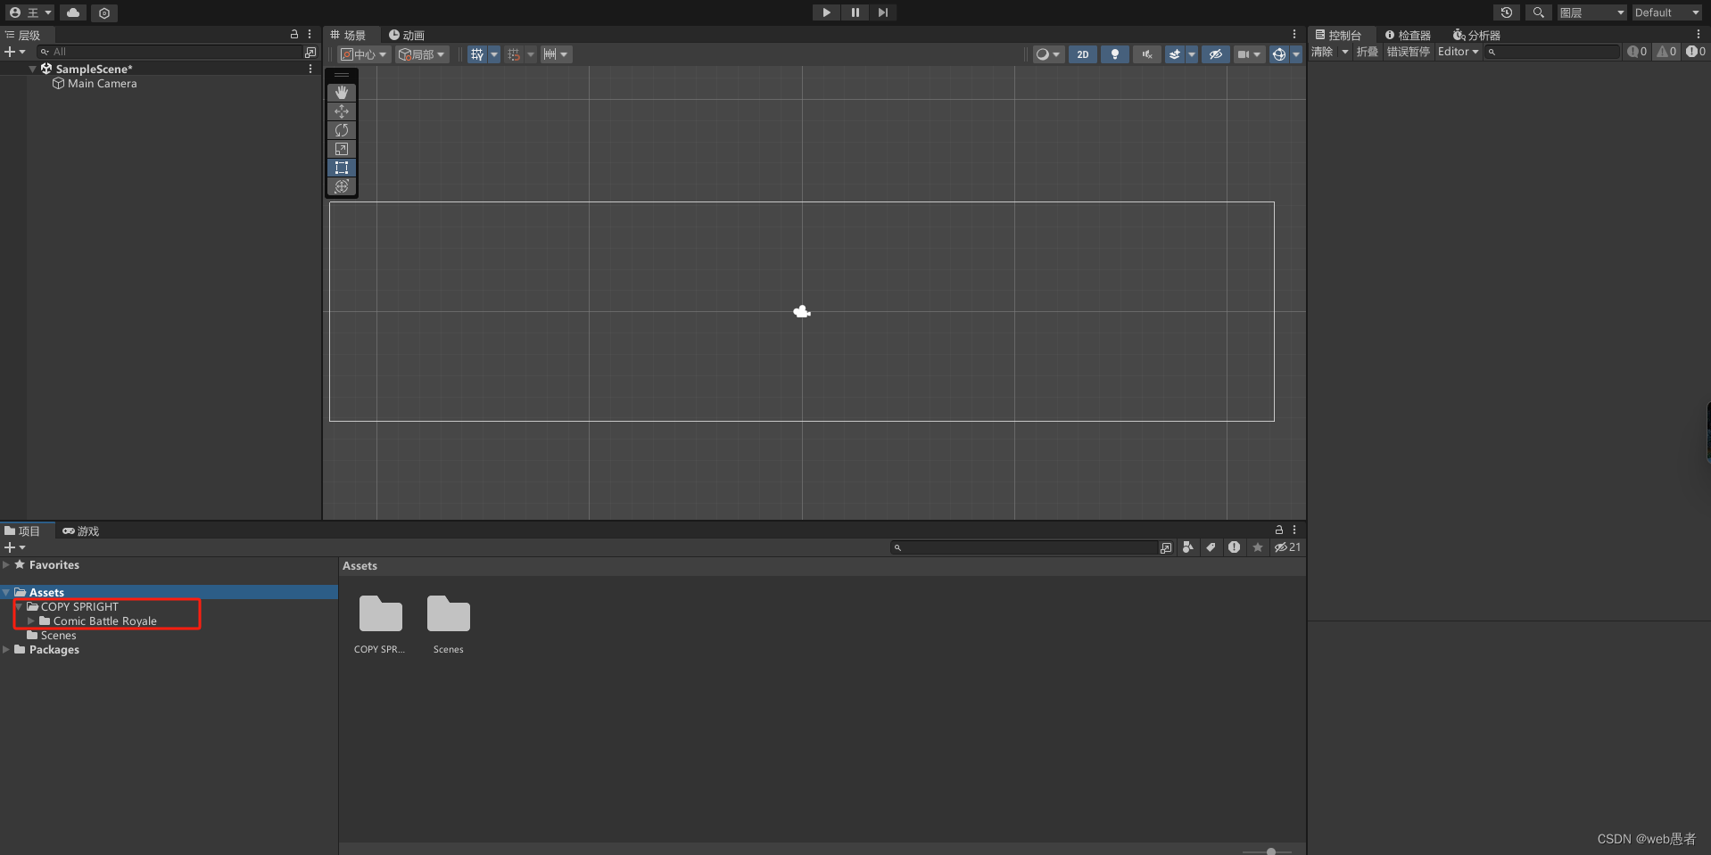Unmute scene audio
The image size is (1711, 855).
pos(1145,53)
